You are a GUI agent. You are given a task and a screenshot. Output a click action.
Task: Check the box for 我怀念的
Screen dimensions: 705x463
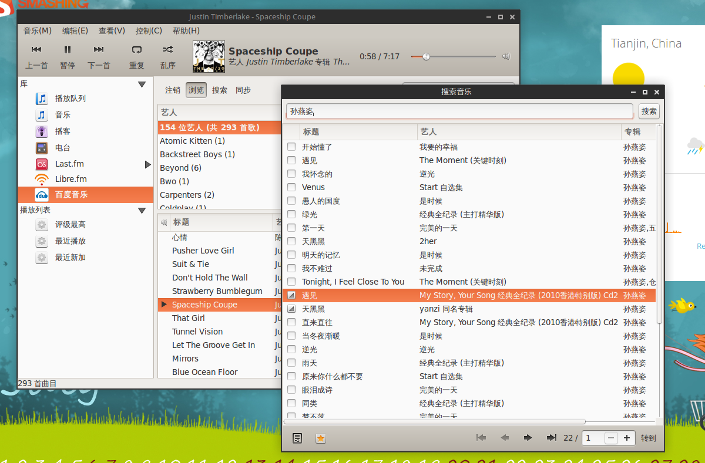point(291,174)
